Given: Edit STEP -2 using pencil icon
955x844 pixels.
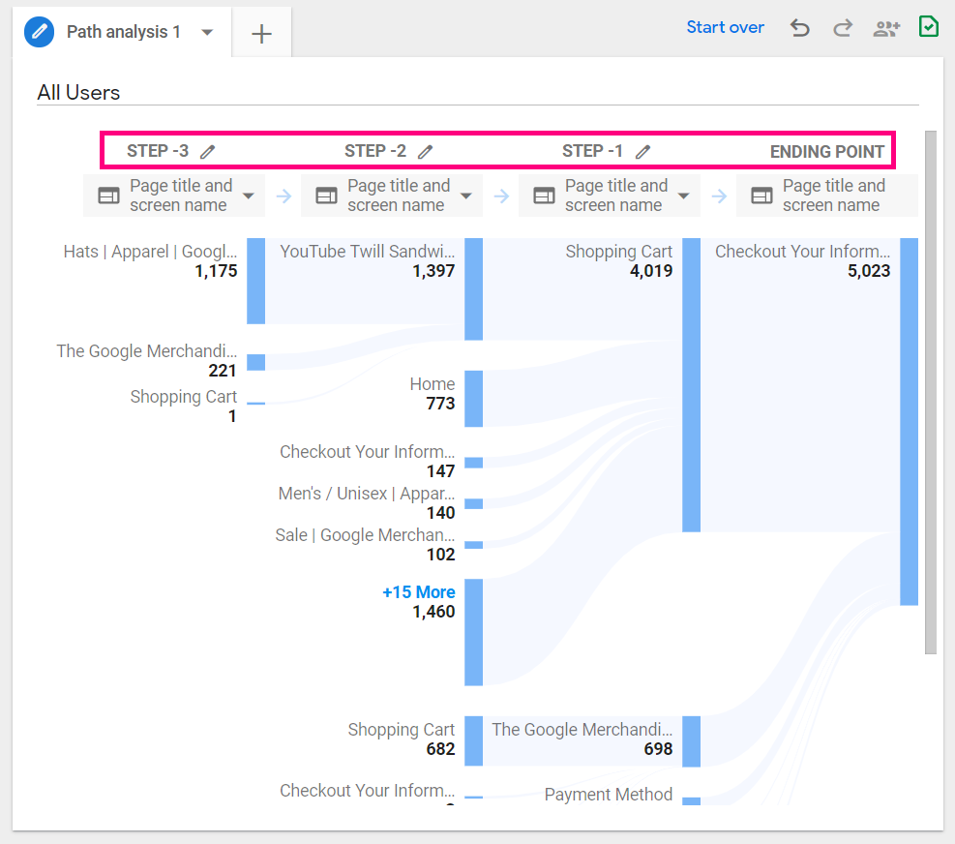Looking at the screenshot, I should click(425, 151).
